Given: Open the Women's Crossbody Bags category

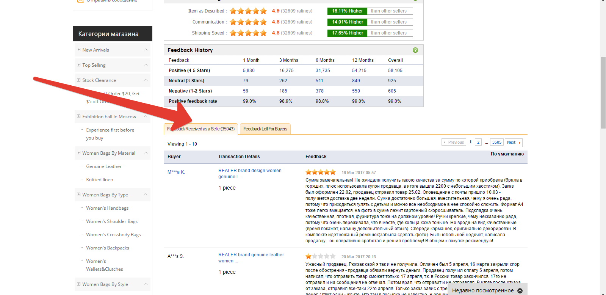Looking at the screenshot, I should pos(113,234).
